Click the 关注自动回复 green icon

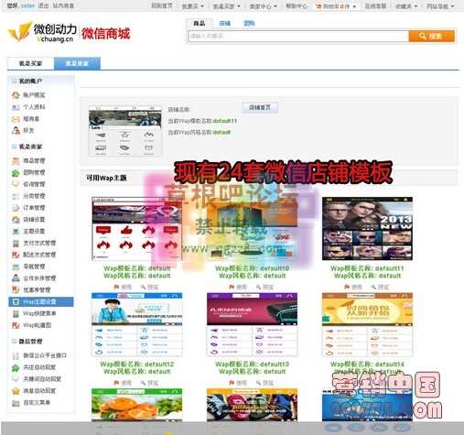[16, 367]
